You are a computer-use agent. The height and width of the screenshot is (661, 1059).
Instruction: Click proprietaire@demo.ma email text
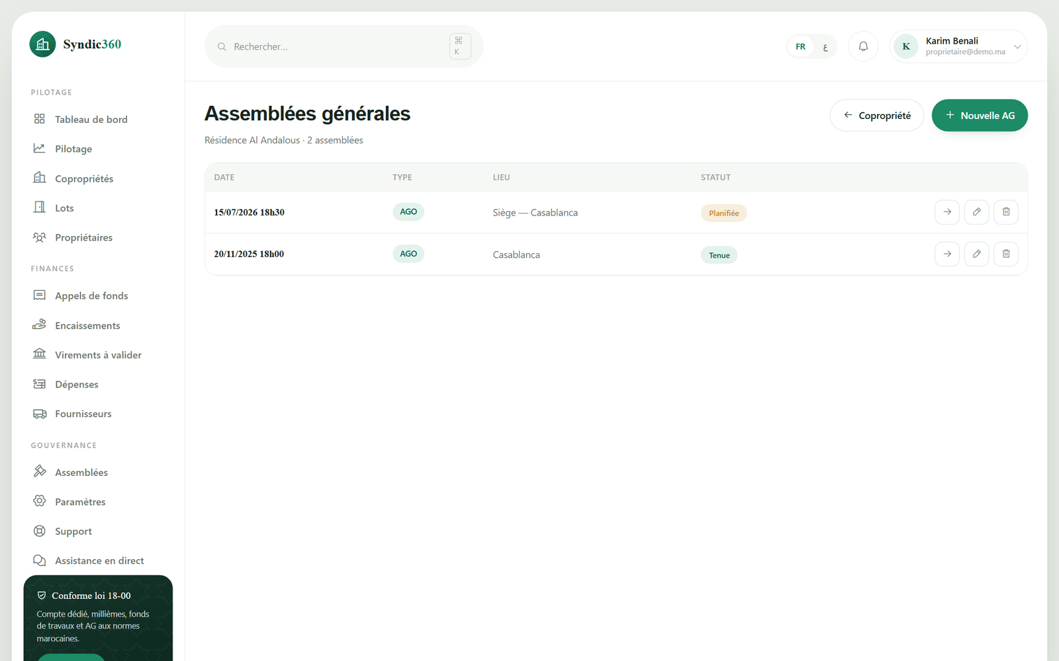click(x=965, y=52)
